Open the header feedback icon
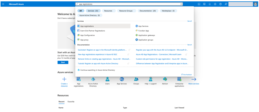The height and width of the screenshot is (112, 259). [226, 4]
